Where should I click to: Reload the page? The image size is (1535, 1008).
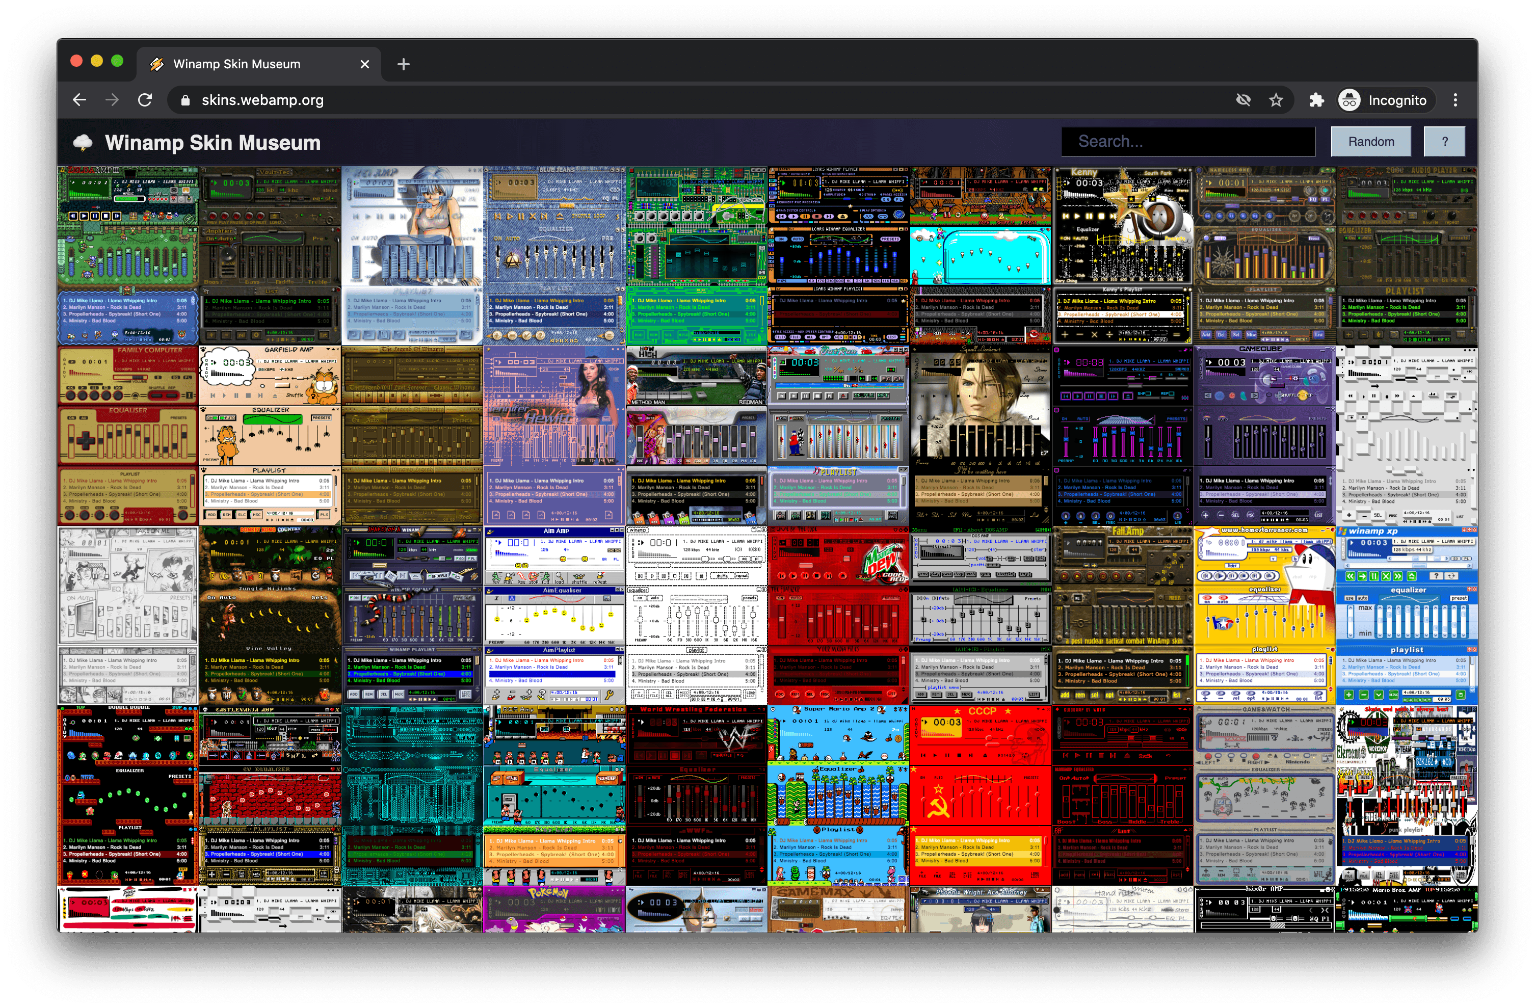pos(145,100)
